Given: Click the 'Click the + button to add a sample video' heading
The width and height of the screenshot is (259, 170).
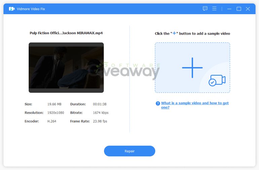Looking at the screenshot, I should click(x=192, y=34).
